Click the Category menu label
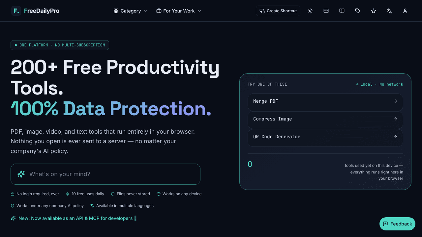Screen dimensions: 422x237 (x=131, y=11)
